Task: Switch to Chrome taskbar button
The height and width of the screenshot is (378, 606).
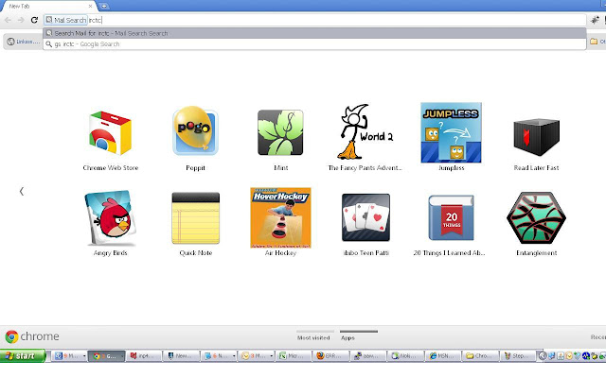Action: tap(106, 356)
